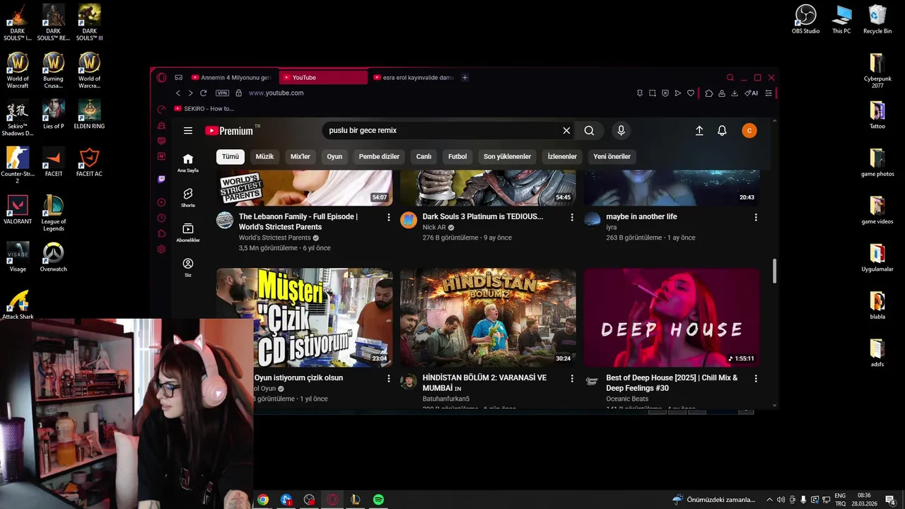Image resolution: width=905 pixels, height=509 pixels.
Task: Open the orange account avatar menu
Action: [749, 131]
